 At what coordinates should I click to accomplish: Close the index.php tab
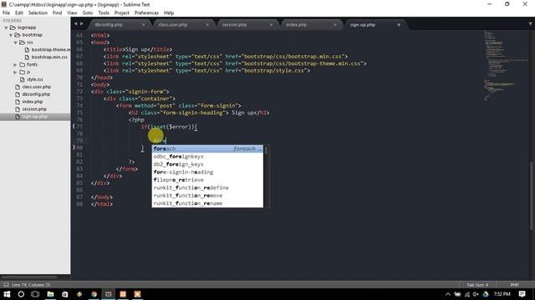(x=335, y=25)
